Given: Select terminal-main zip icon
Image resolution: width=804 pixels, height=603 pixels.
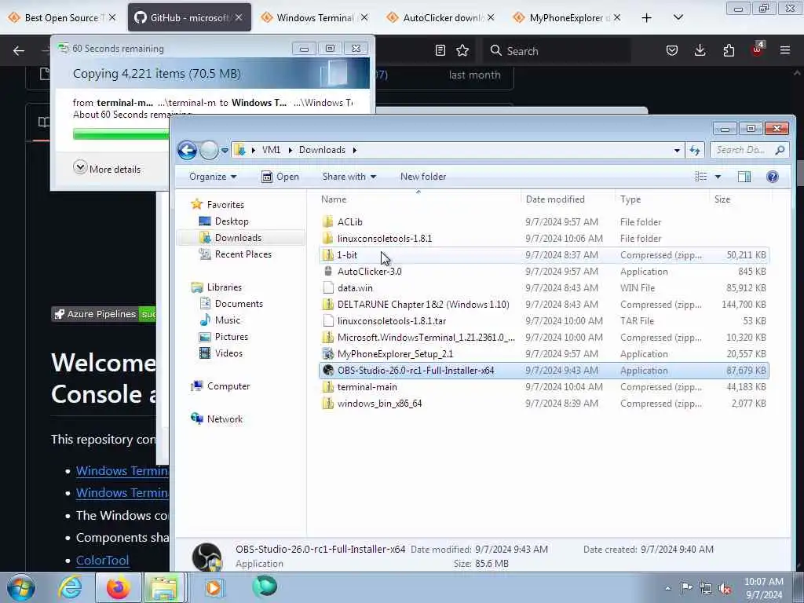Looking at the screenshot, I should click(328, 387).
